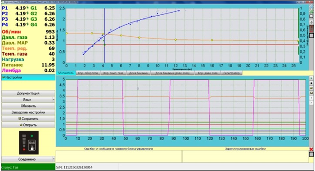Save the recording via floppy disk icon
This screenshot has height=171, width=315.
coord(311,93)
